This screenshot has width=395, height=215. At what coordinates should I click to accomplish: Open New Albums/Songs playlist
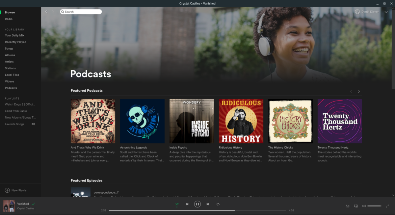coord(20,118)
